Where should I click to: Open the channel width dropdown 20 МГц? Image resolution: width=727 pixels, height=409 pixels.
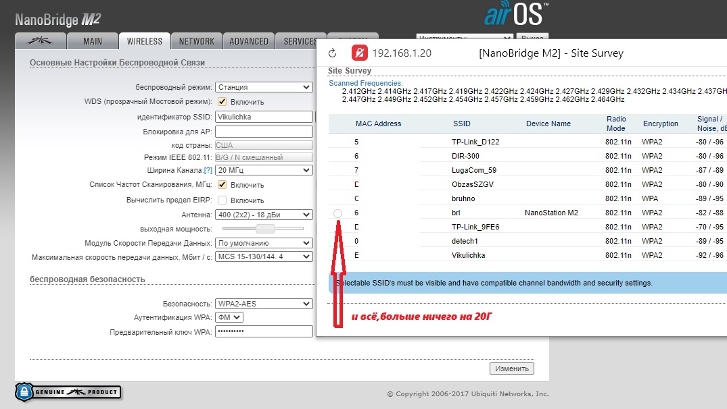264,170
